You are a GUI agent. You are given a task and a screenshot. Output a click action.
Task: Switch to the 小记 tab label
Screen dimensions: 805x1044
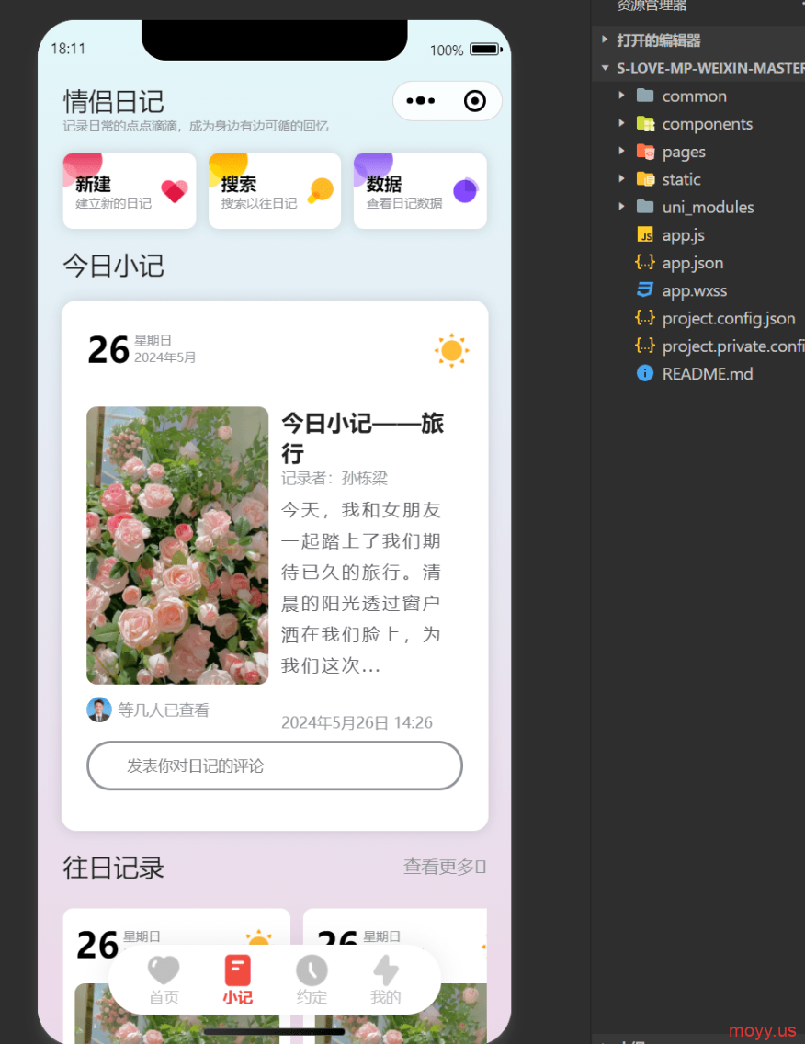(x=238, y=997)
